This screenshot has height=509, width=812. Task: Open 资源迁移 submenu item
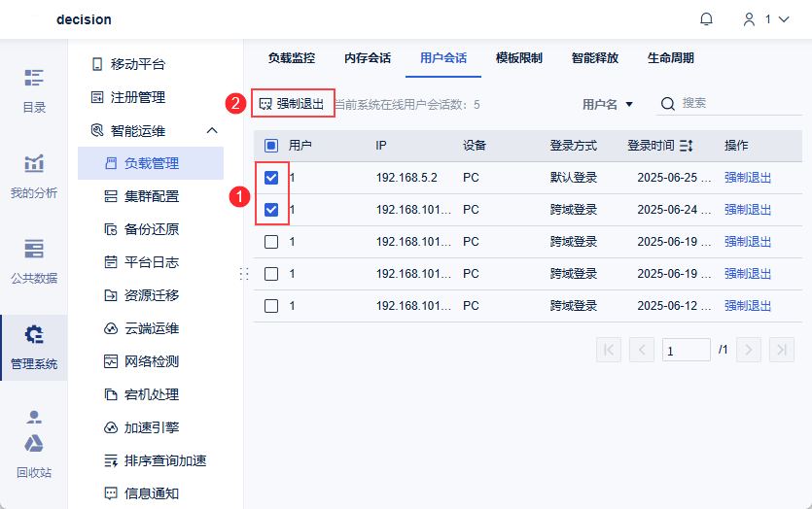click(142, 295)
